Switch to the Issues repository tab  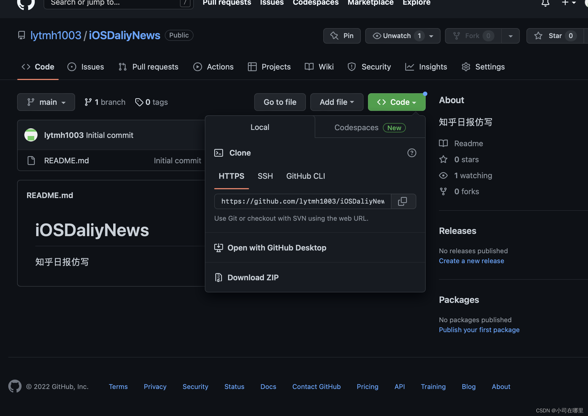[86, 67]
